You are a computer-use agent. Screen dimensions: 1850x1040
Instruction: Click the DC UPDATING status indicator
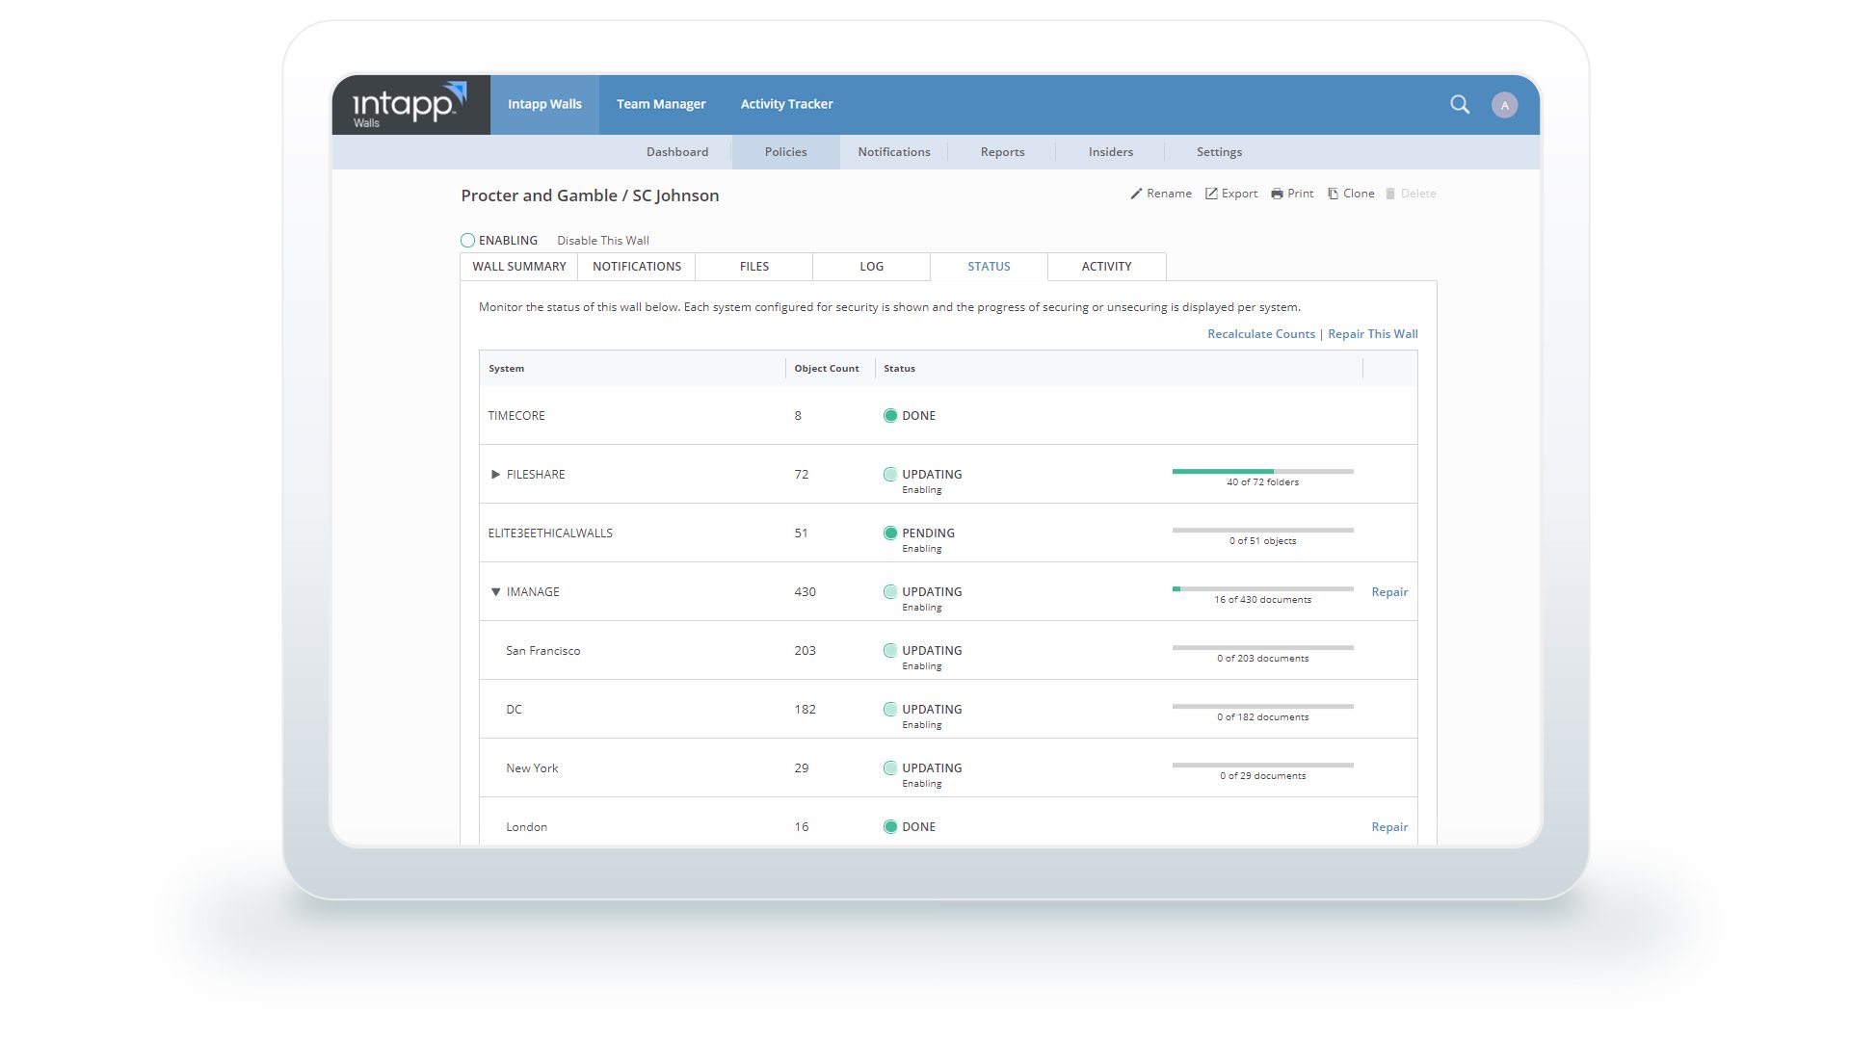pos(890,710)
